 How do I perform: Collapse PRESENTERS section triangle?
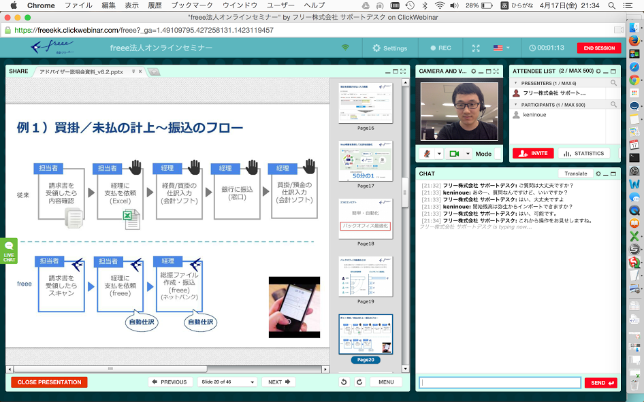click(516, 83)
